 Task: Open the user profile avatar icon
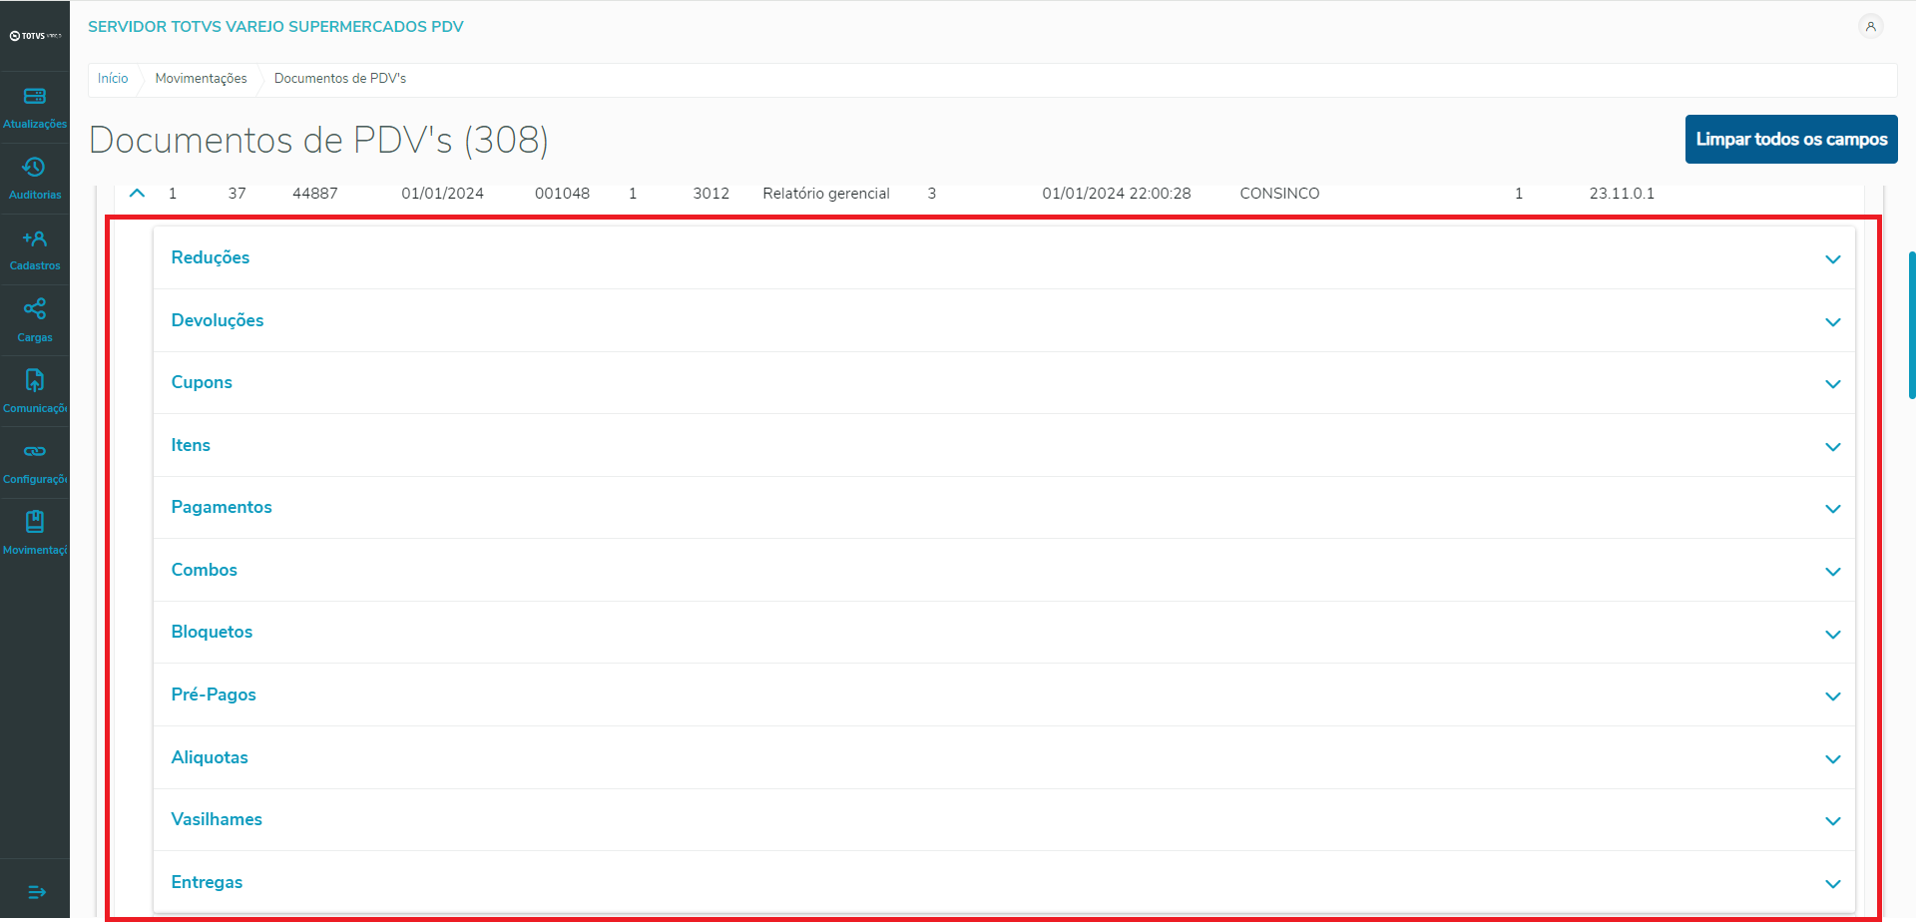point(1871,27)
